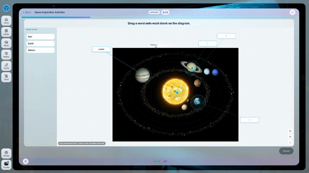Click the hotspot dot on the Sun
Viewport: 309px width, 173px height.
[x=177, y=93]
